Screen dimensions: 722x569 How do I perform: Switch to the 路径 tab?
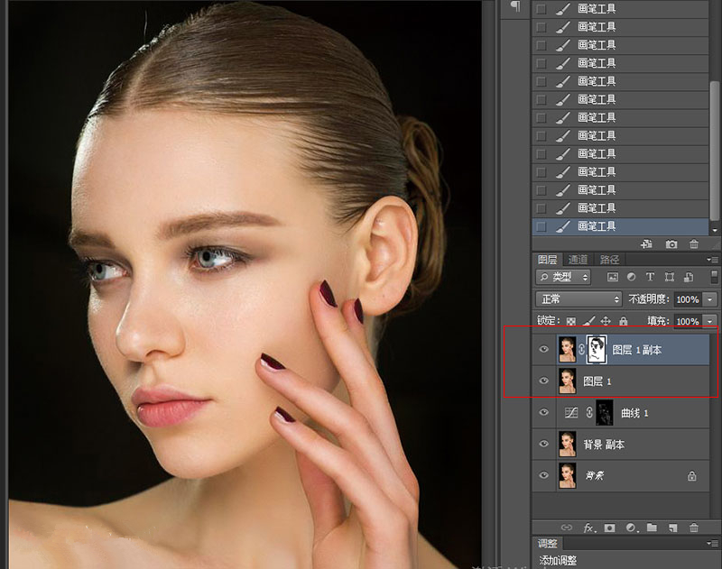coord(609,260)
